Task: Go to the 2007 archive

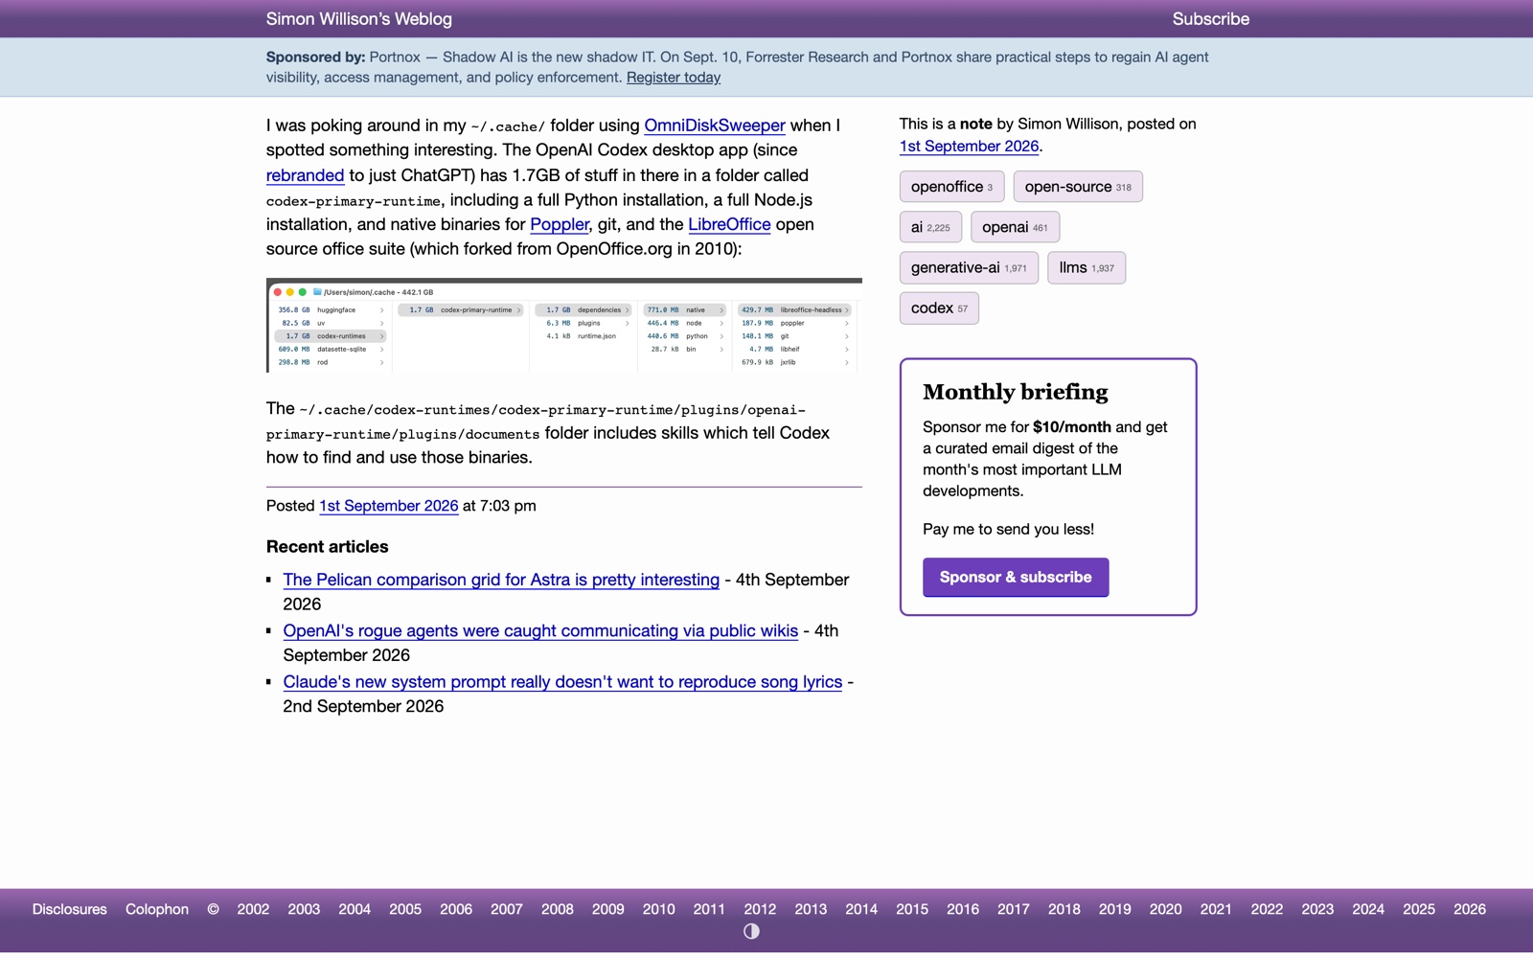Action: point(507,909)
